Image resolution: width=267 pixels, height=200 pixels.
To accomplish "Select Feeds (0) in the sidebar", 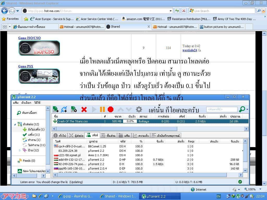I will [x=26, y=161].
